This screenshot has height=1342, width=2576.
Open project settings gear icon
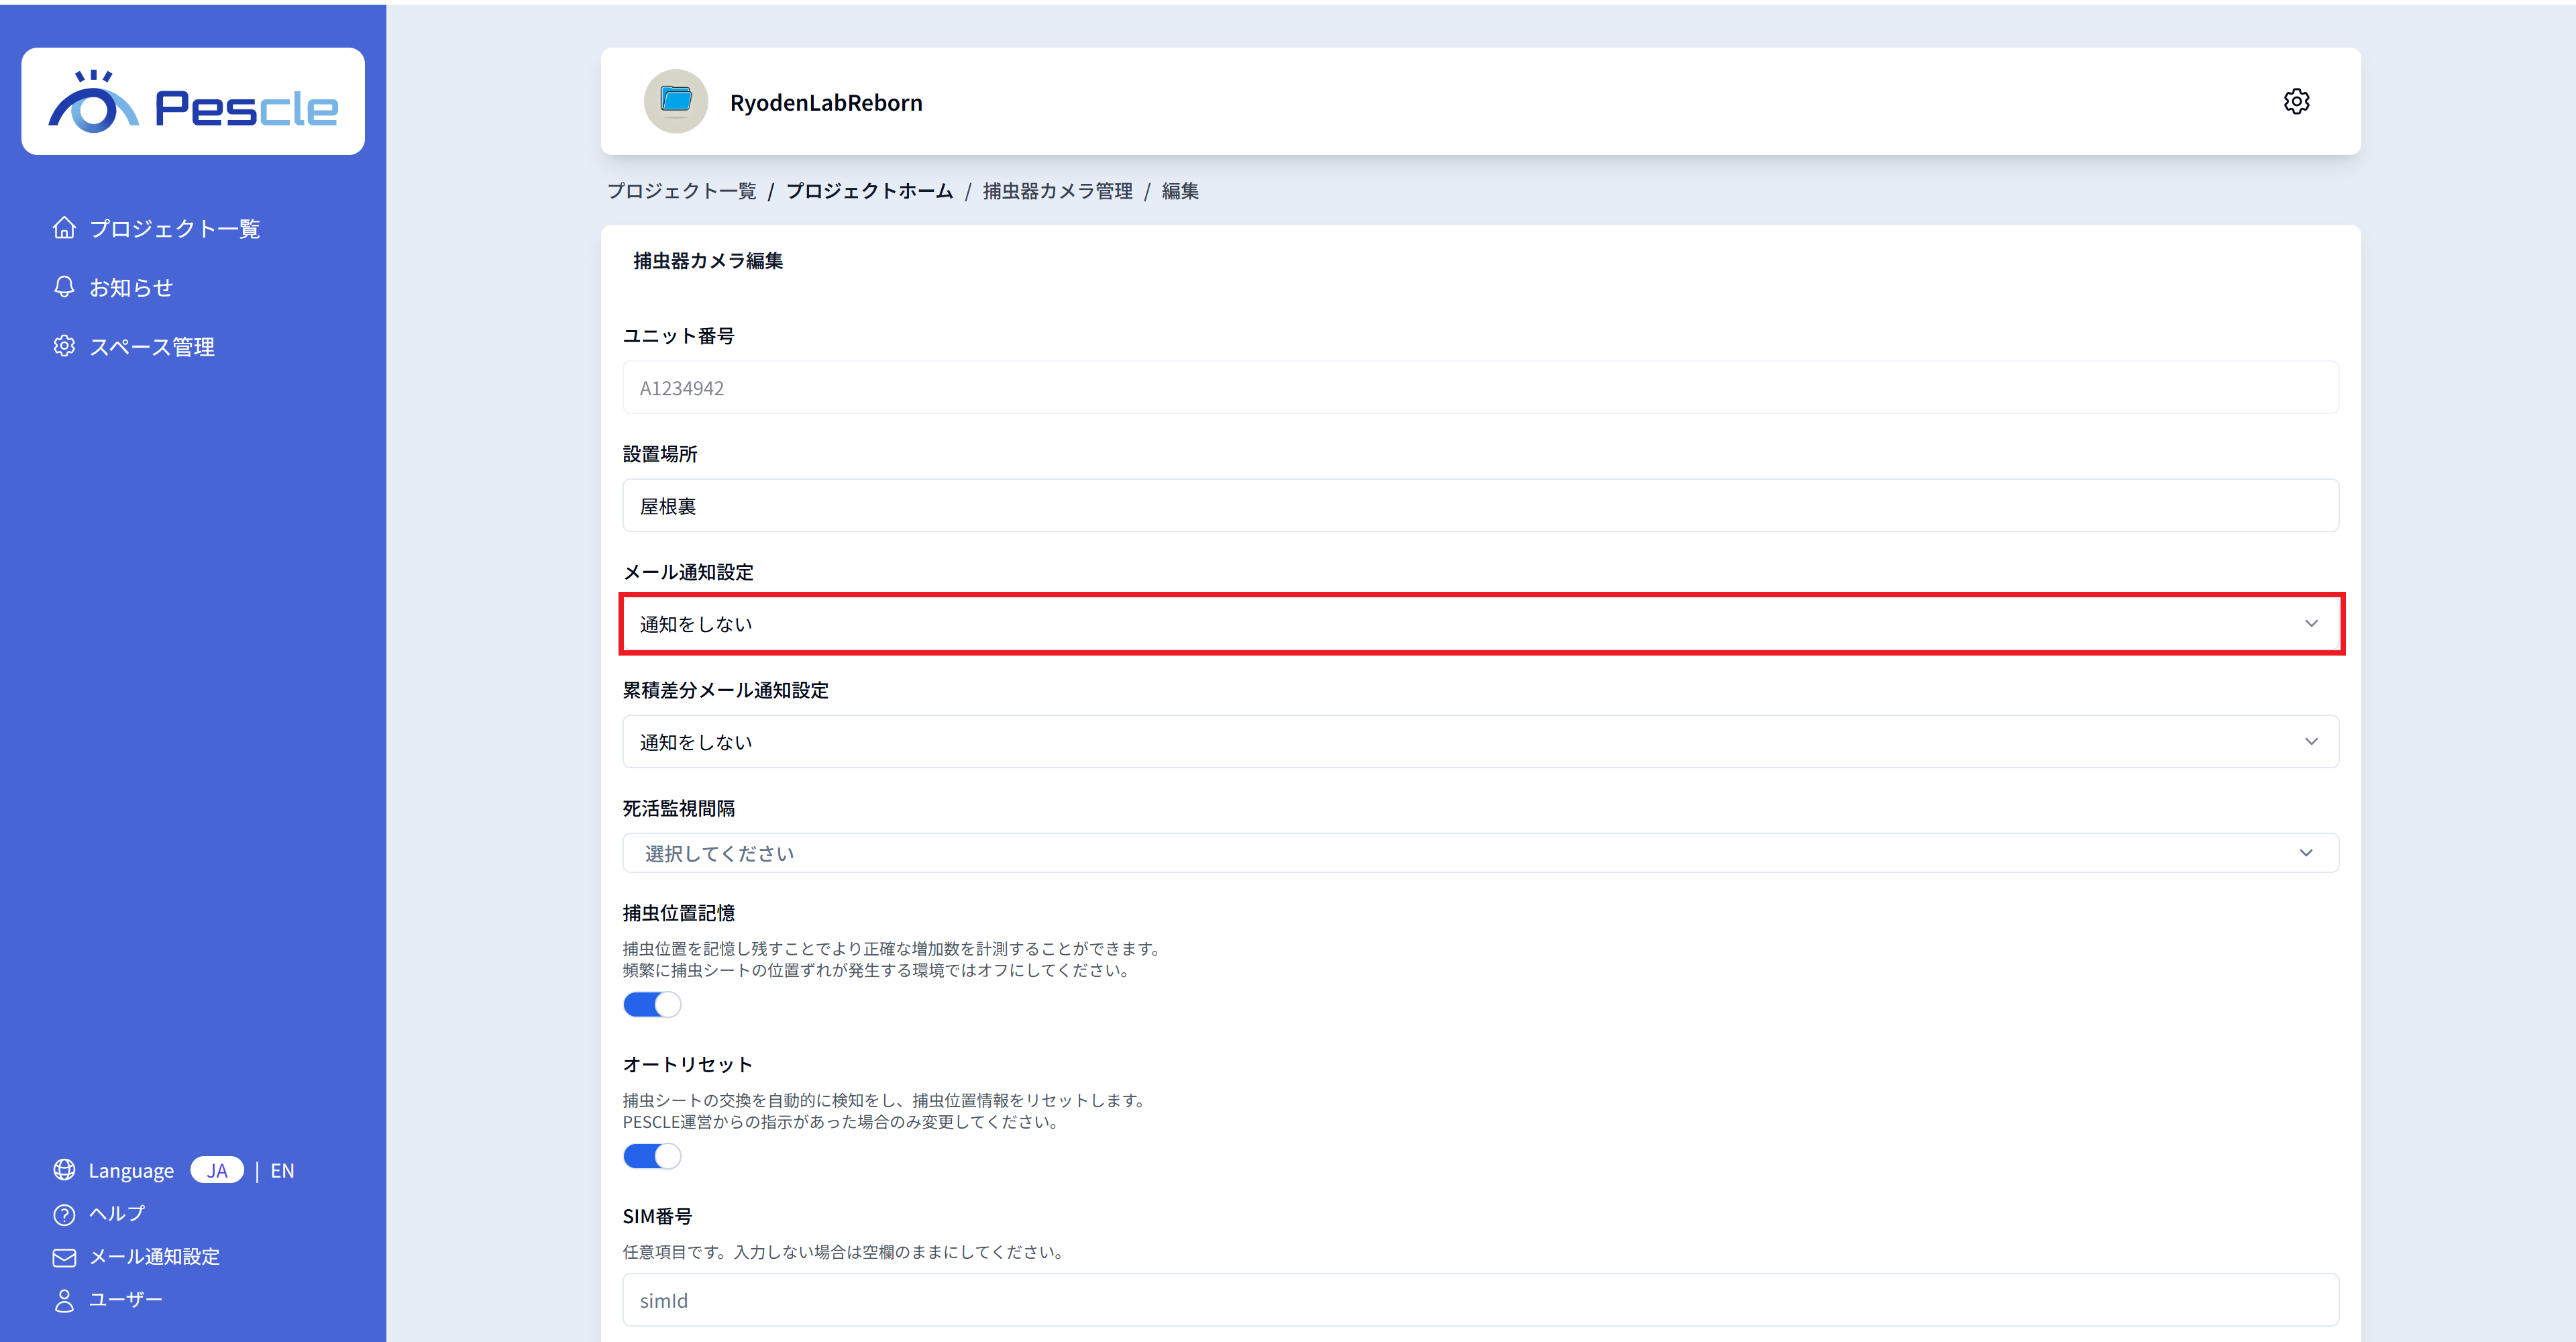point(2296,102)
